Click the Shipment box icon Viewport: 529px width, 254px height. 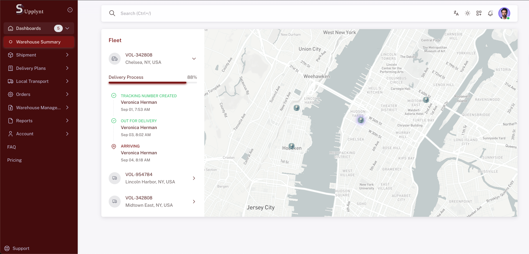(11, 55)
